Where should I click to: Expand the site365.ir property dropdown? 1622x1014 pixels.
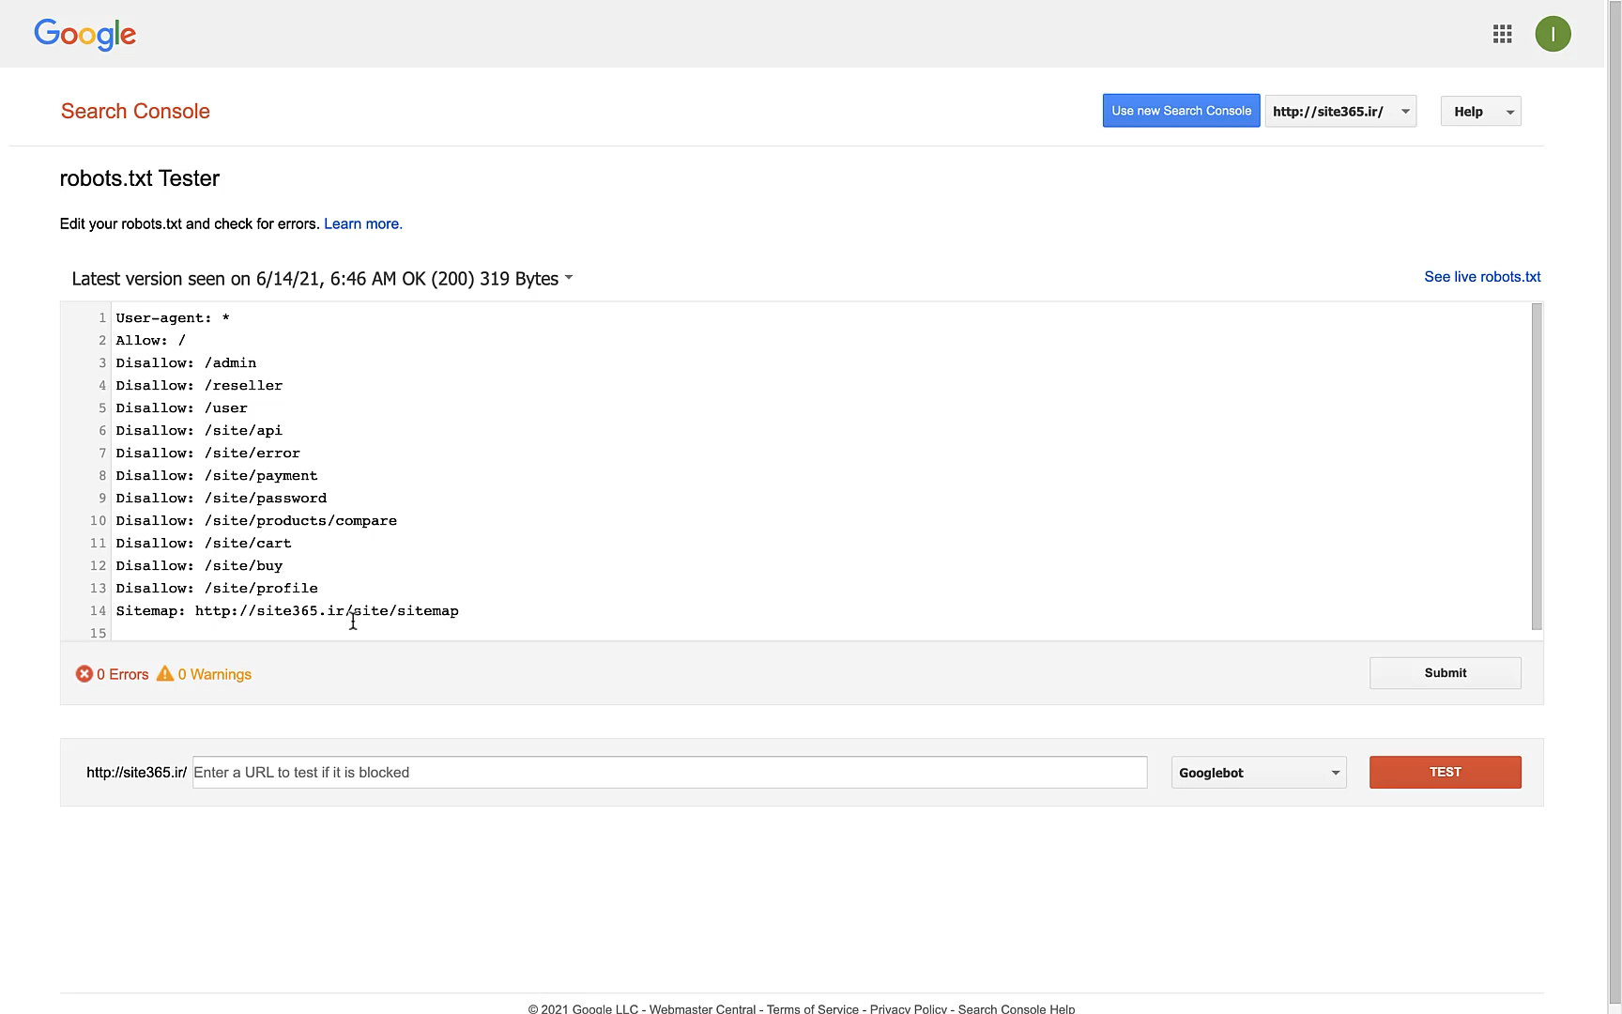pos(1339,112)
